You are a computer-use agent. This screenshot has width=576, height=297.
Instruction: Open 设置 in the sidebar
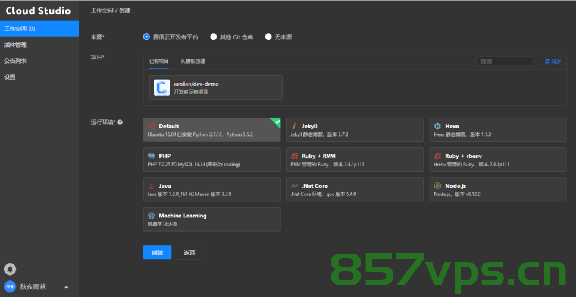pos(39,77)
